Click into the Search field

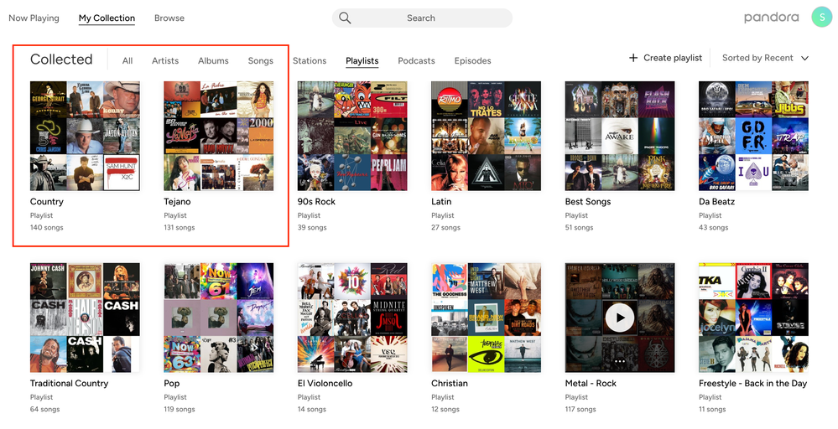coord(422,18)
